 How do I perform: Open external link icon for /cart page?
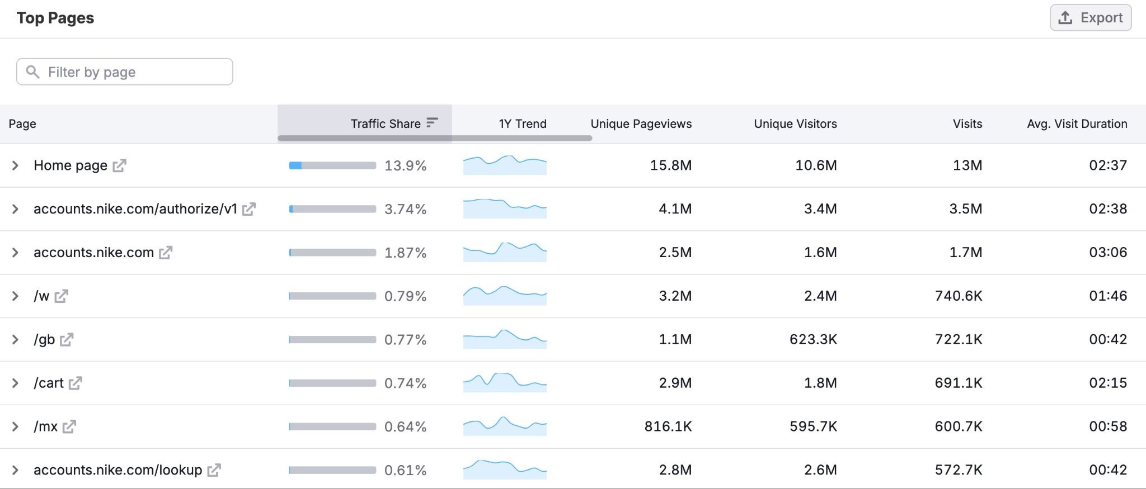pyautogui.click(x=76, y=383)
